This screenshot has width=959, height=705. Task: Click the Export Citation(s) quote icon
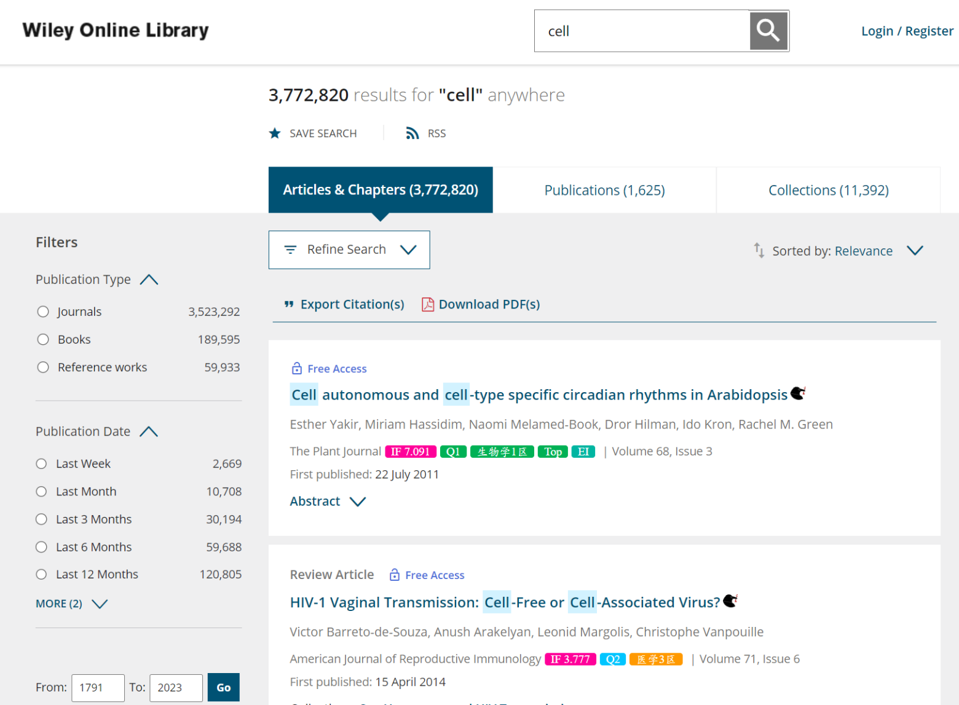288,304
